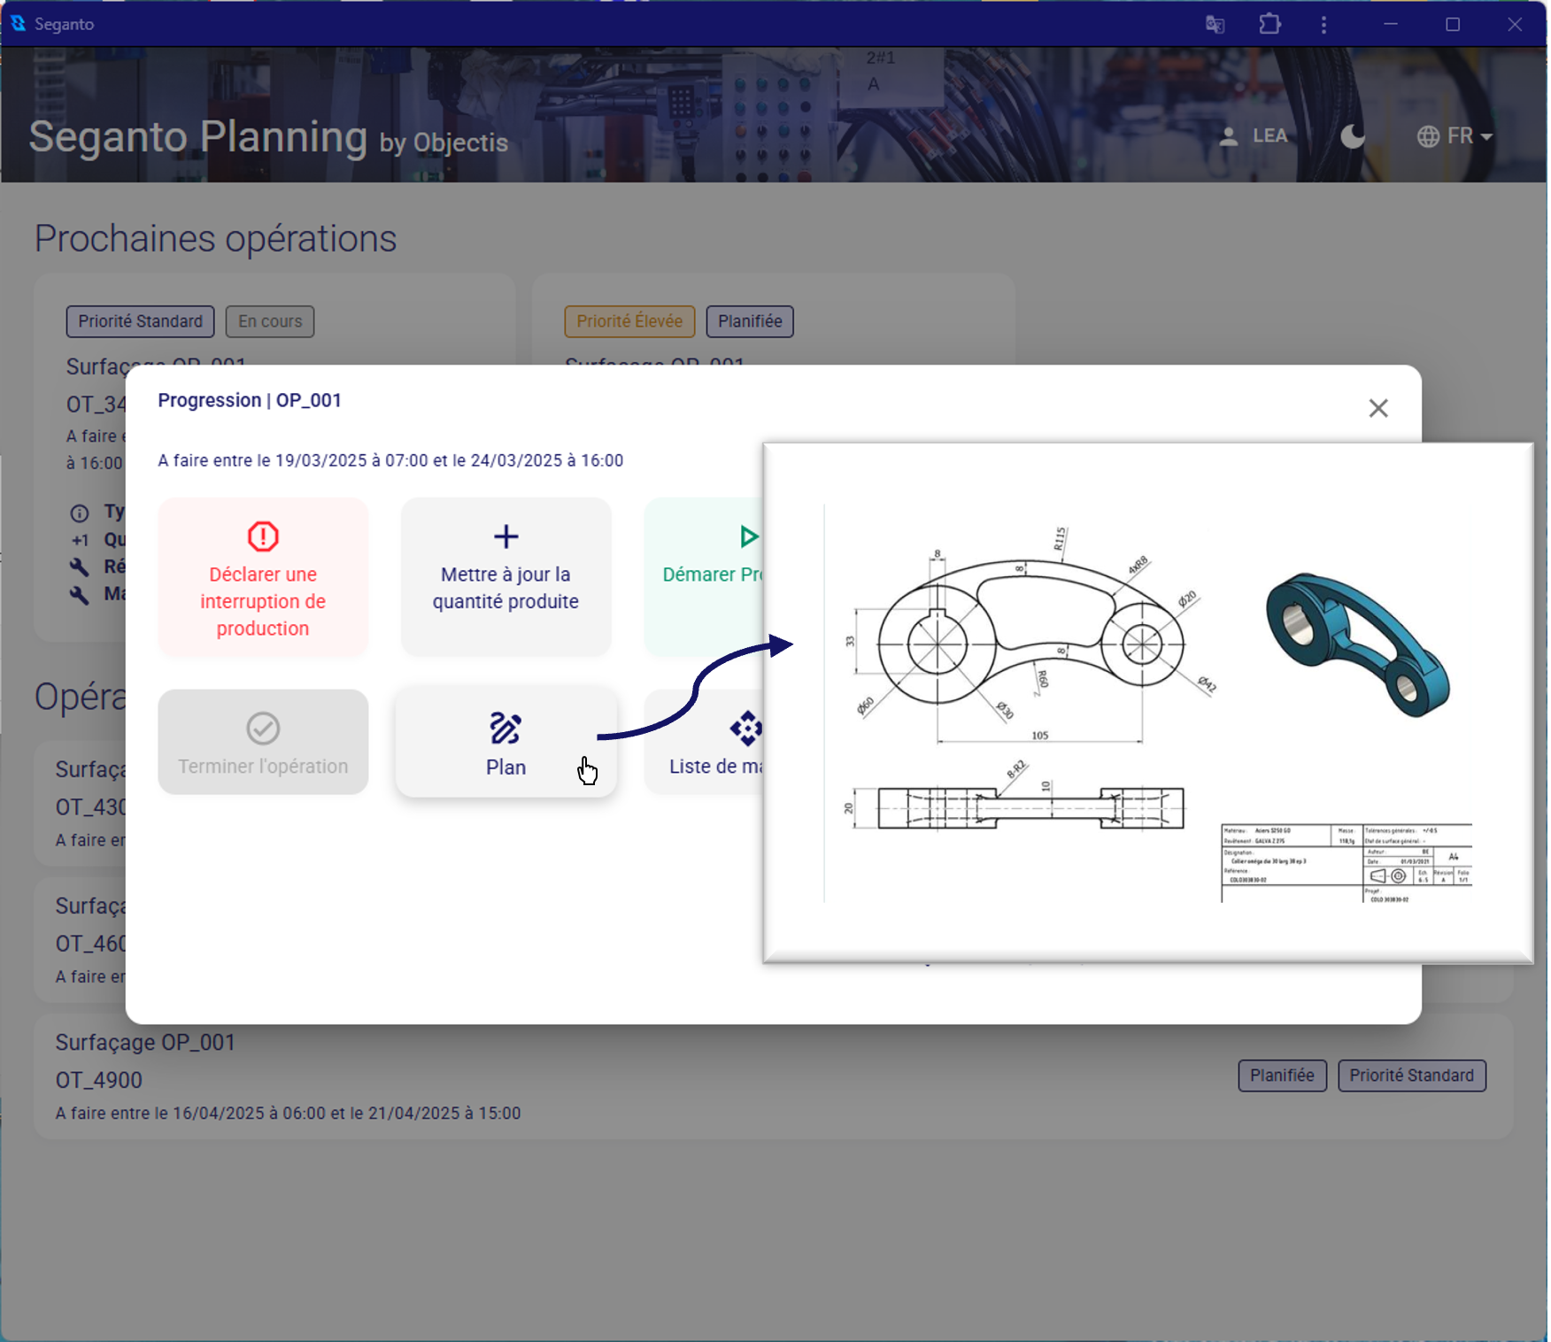Click the Seganto app logo in title bar
The image size is (1551, 1342).
pyautogui.click(x=19, y=24)
